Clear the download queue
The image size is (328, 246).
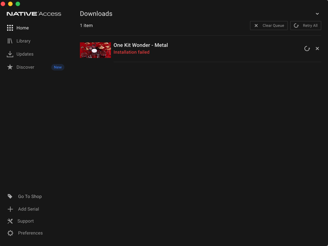click(269, 26)
